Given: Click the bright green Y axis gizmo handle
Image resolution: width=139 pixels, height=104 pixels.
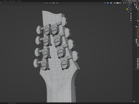Looking at the screenshot, I should click(x=127, y=9).
